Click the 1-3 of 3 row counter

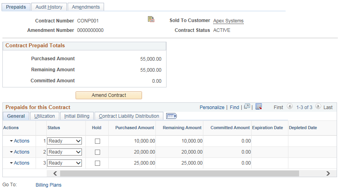pos(304,107)
